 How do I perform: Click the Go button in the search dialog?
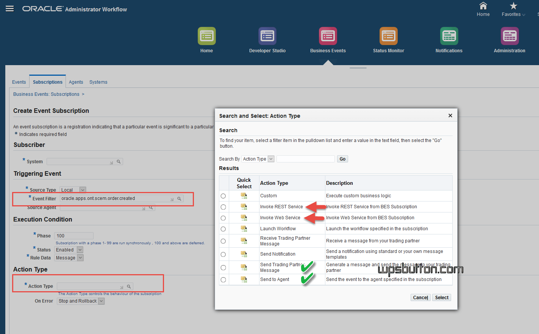click(342, 159)
